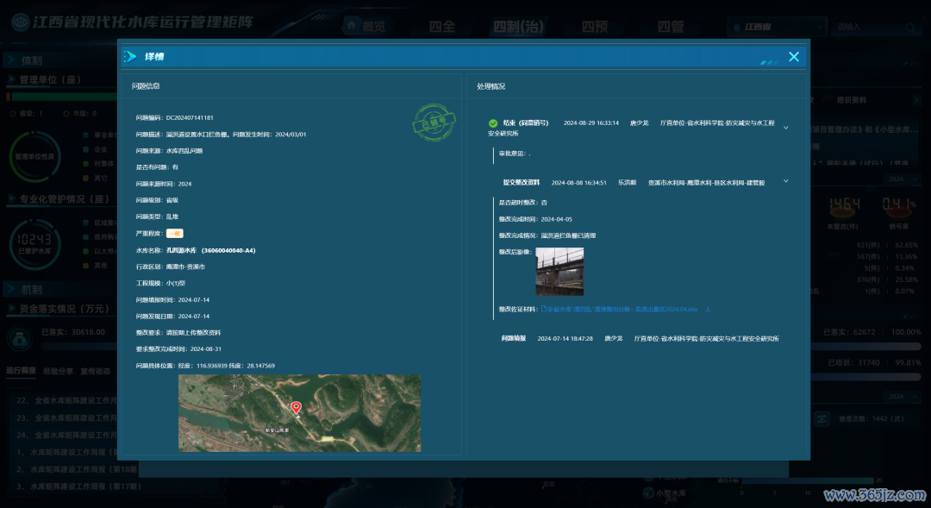931x508 pixels.
Task: Click the green check icon beside 结束
Action: pos(493,123)
